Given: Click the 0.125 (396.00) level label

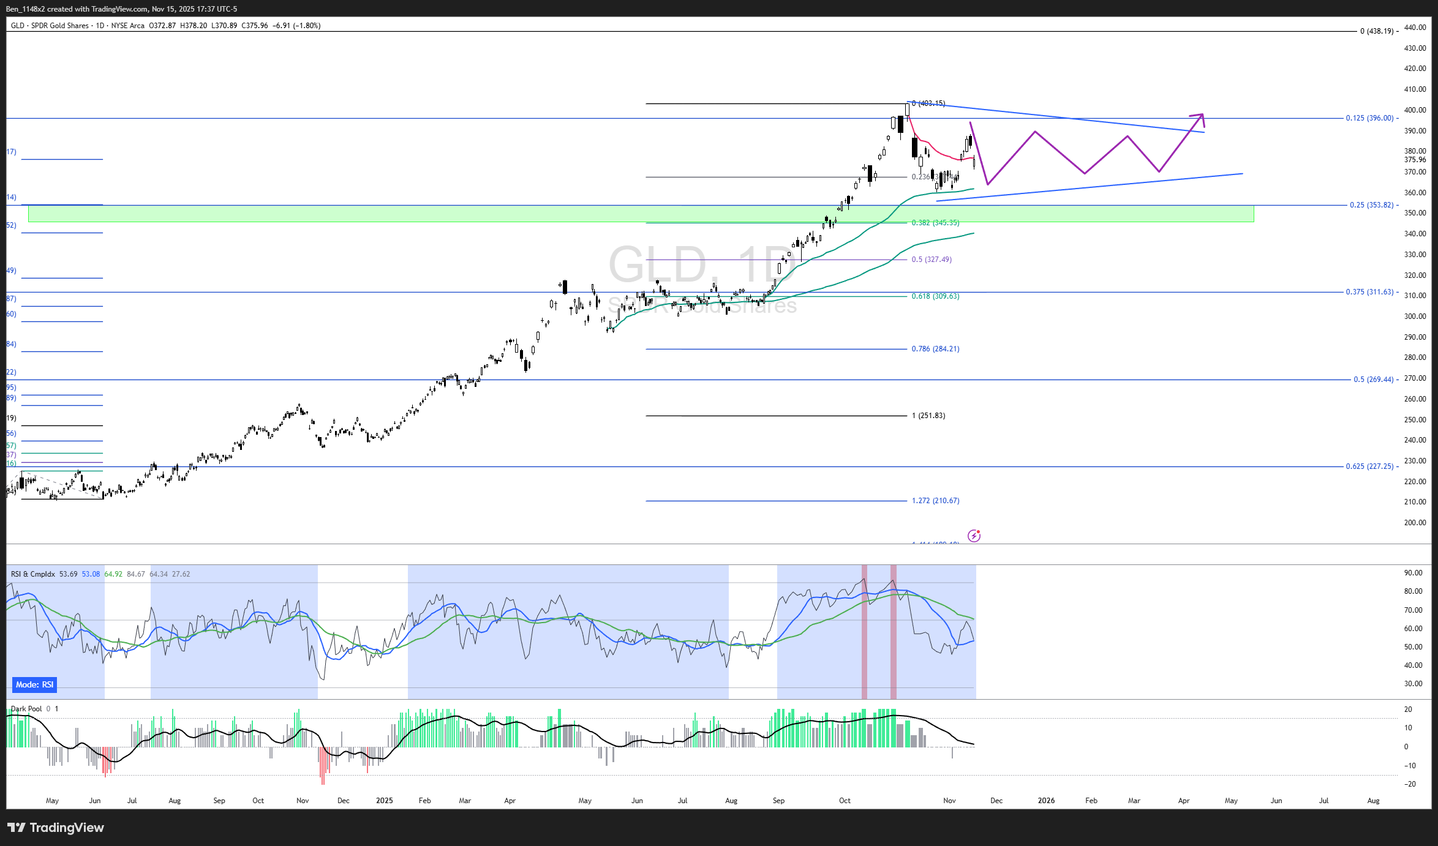Looking at the screenshot, I should point(1369,118).
